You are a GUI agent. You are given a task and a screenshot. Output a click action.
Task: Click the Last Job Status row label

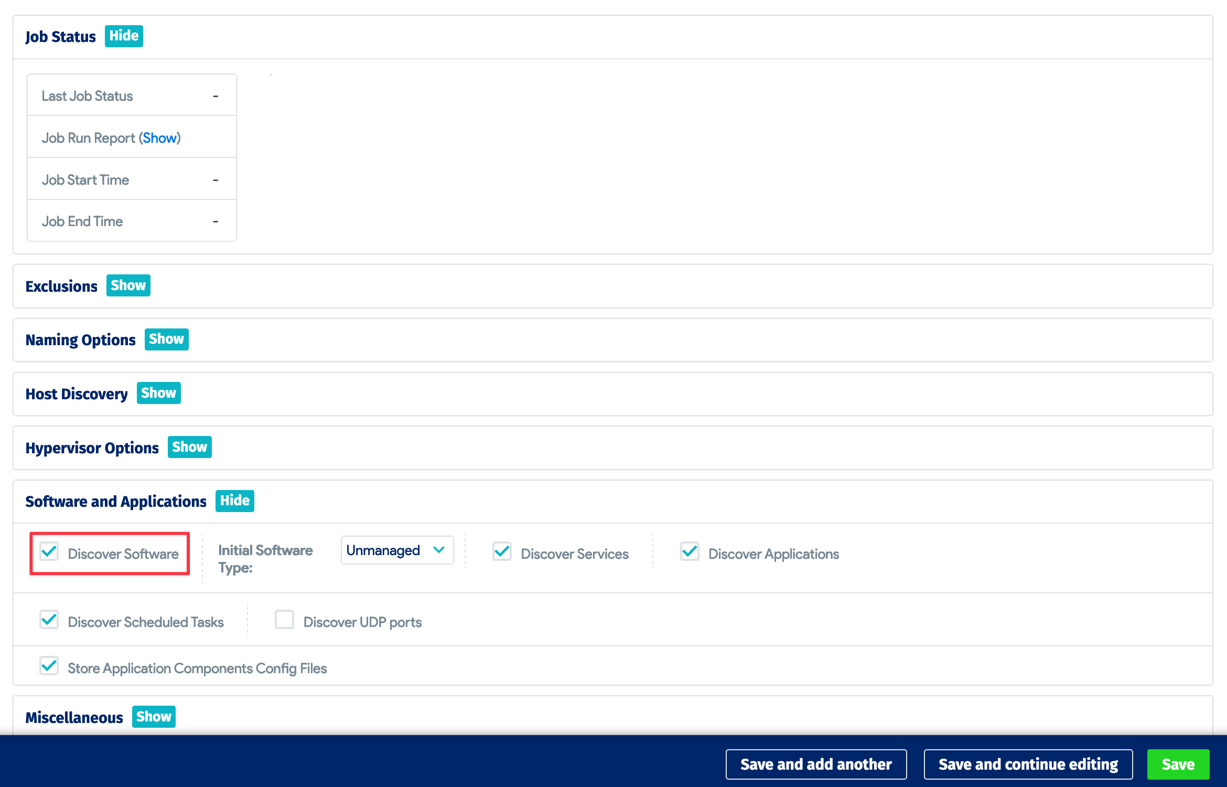click(88, 96)
